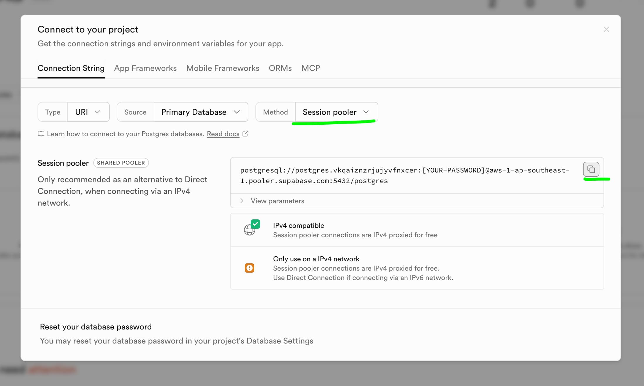Open the Source Primary Database dropdown
Viewport: 644px width, 386px height.
click(x=201, y=112)
